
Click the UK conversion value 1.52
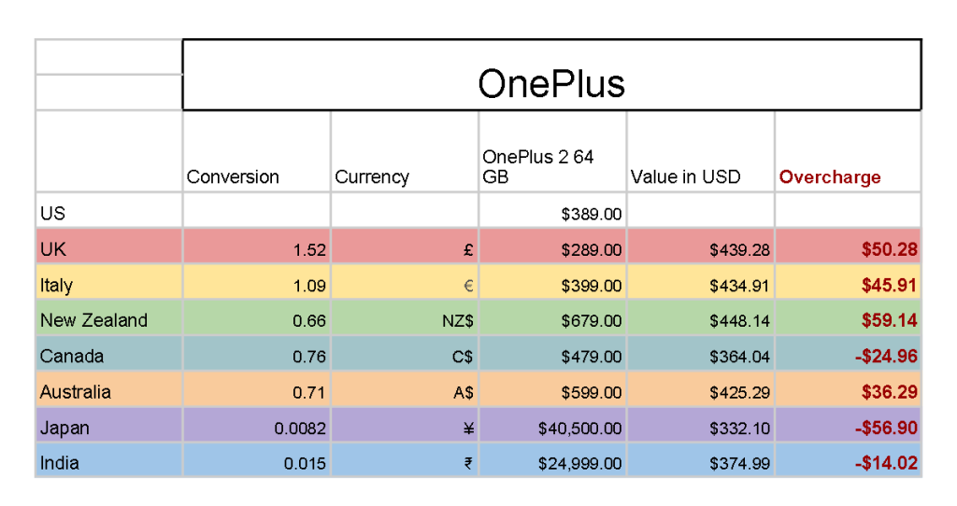pos(256,246)
